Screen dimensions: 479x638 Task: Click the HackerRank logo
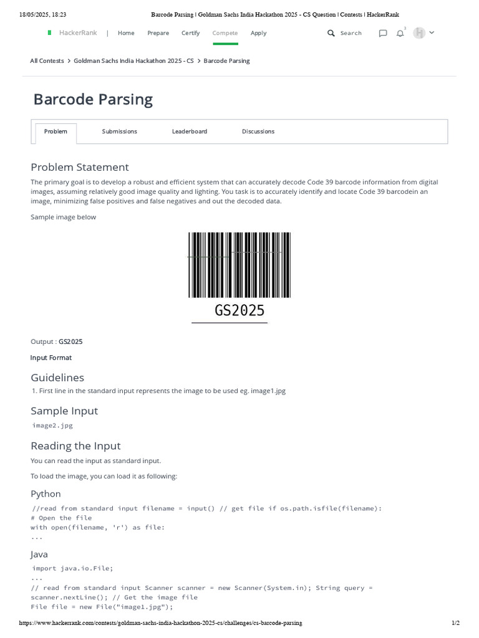(73, 33)
